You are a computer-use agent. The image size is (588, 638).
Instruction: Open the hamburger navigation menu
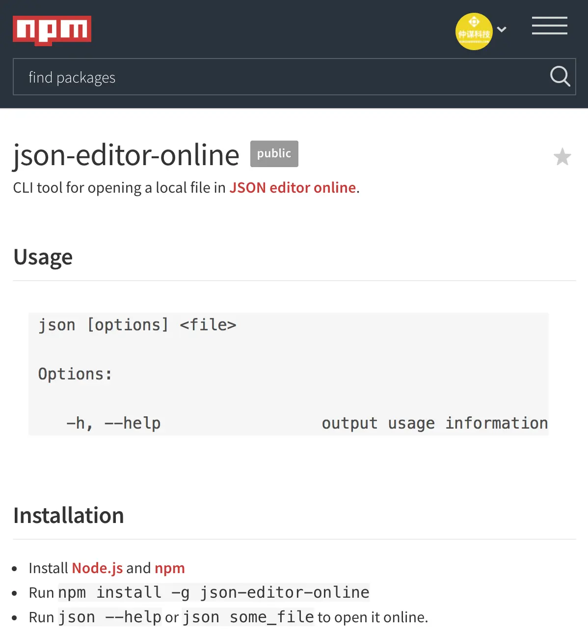pos(550,26)
